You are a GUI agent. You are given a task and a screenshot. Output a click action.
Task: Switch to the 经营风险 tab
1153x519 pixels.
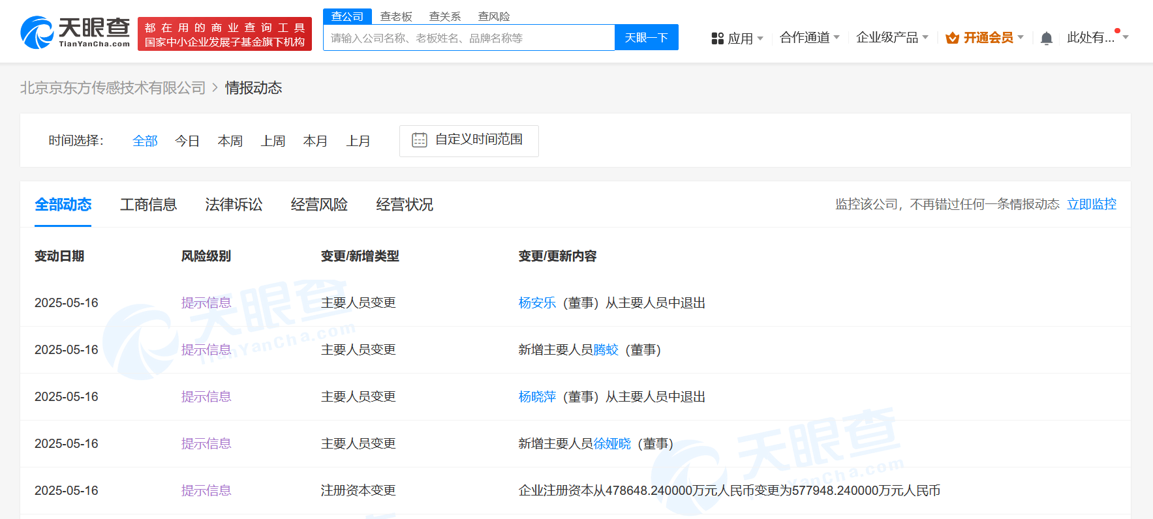(319, 205)
